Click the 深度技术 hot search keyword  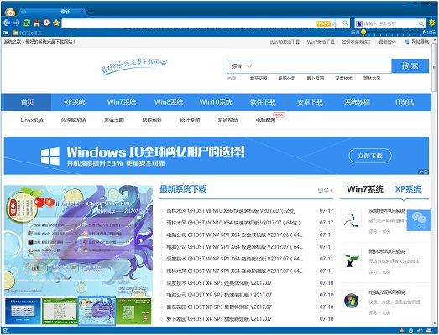coord(343,79)
